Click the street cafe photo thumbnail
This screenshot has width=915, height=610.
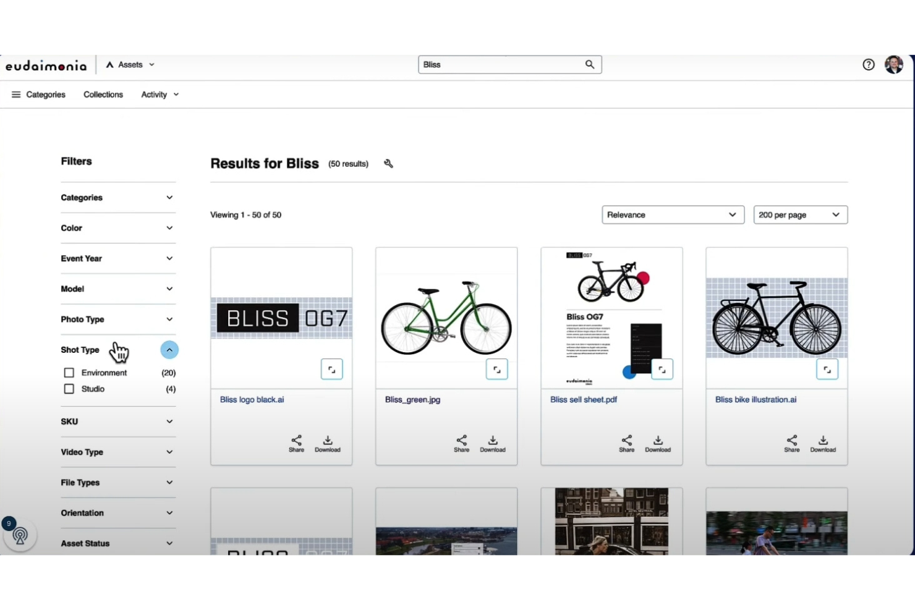coord(611,521)
